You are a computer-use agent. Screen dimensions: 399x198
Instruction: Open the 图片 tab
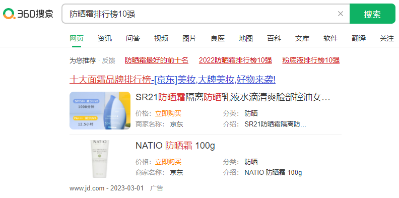point(189,38)
